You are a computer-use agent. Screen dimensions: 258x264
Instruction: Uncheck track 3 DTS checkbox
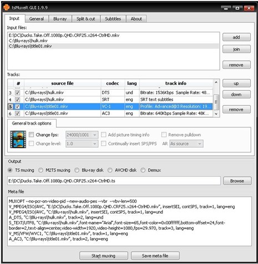(x=17, y=92)
